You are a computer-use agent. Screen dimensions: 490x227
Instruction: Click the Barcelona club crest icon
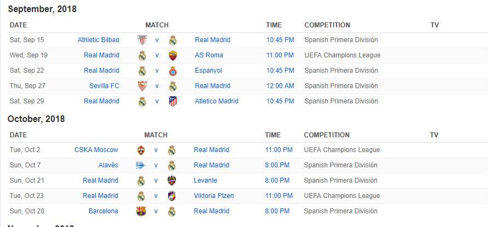tap(141, 211)
